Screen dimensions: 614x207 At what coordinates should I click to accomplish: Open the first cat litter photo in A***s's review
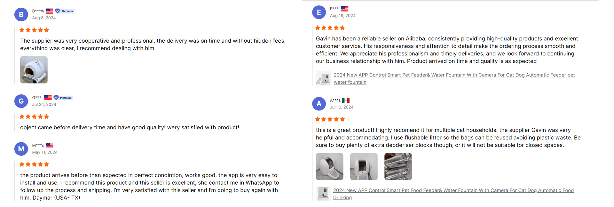[x=329, y=166]
